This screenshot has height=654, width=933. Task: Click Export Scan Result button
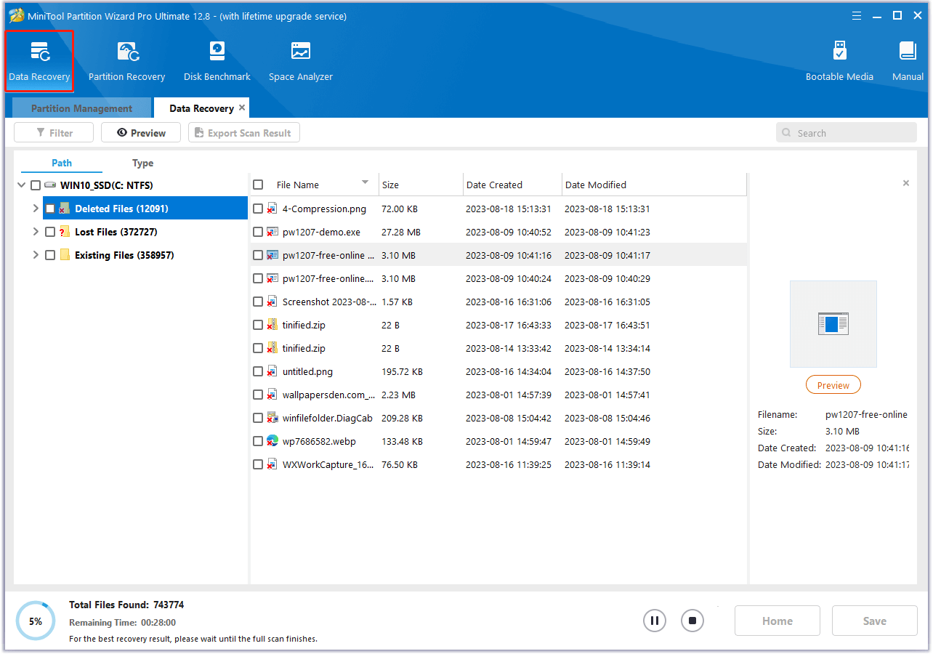click(244, 132)
